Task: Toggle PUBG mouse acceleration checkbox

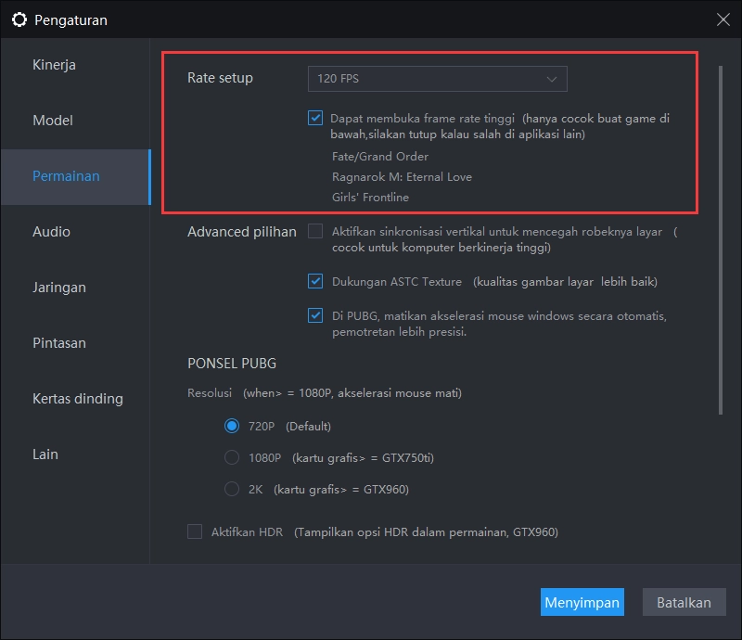Action: [x=315, y=315]
